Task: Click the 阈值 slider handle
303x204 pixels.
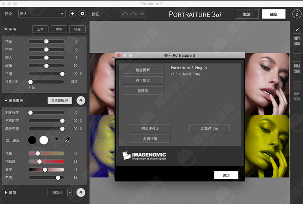Action: (47, 66)
